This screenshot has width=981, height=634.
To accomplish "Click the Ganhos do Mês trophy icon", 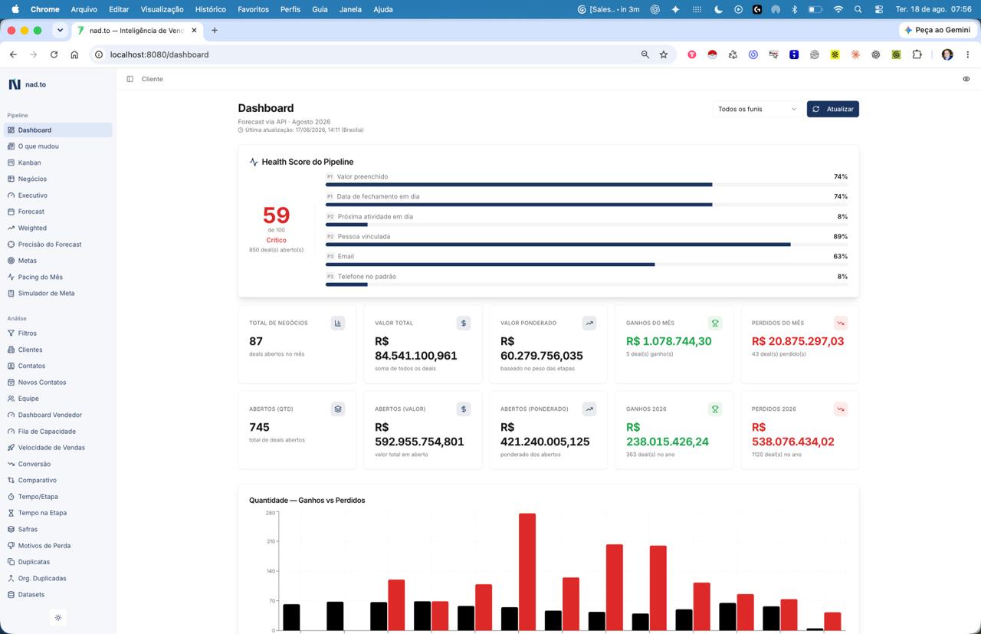I will click(715, 324).
